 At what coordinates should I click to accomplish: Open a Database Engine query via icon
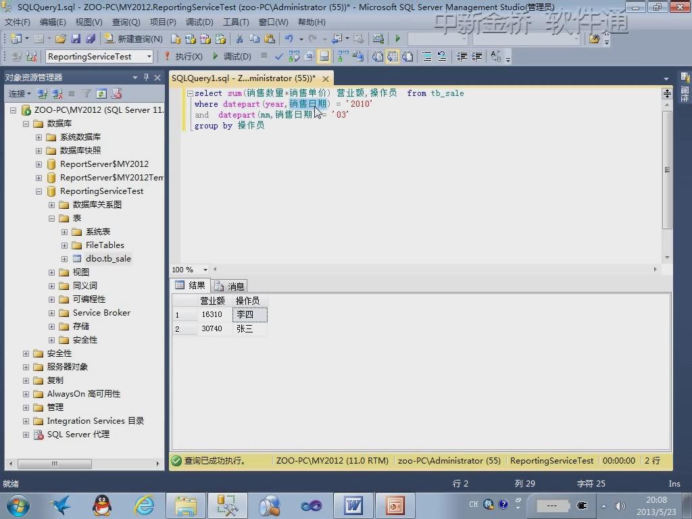coord(176,39)
